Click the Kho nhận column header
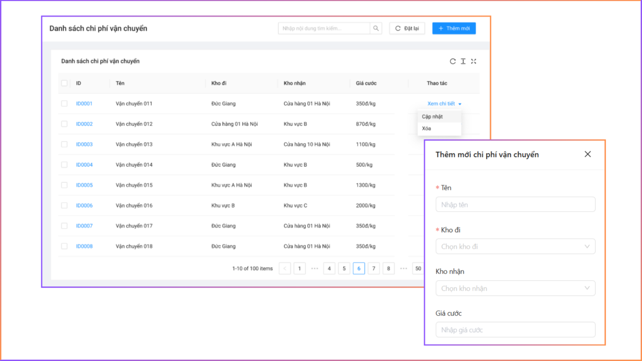This screenshot has width=642, height=361. 294,83
